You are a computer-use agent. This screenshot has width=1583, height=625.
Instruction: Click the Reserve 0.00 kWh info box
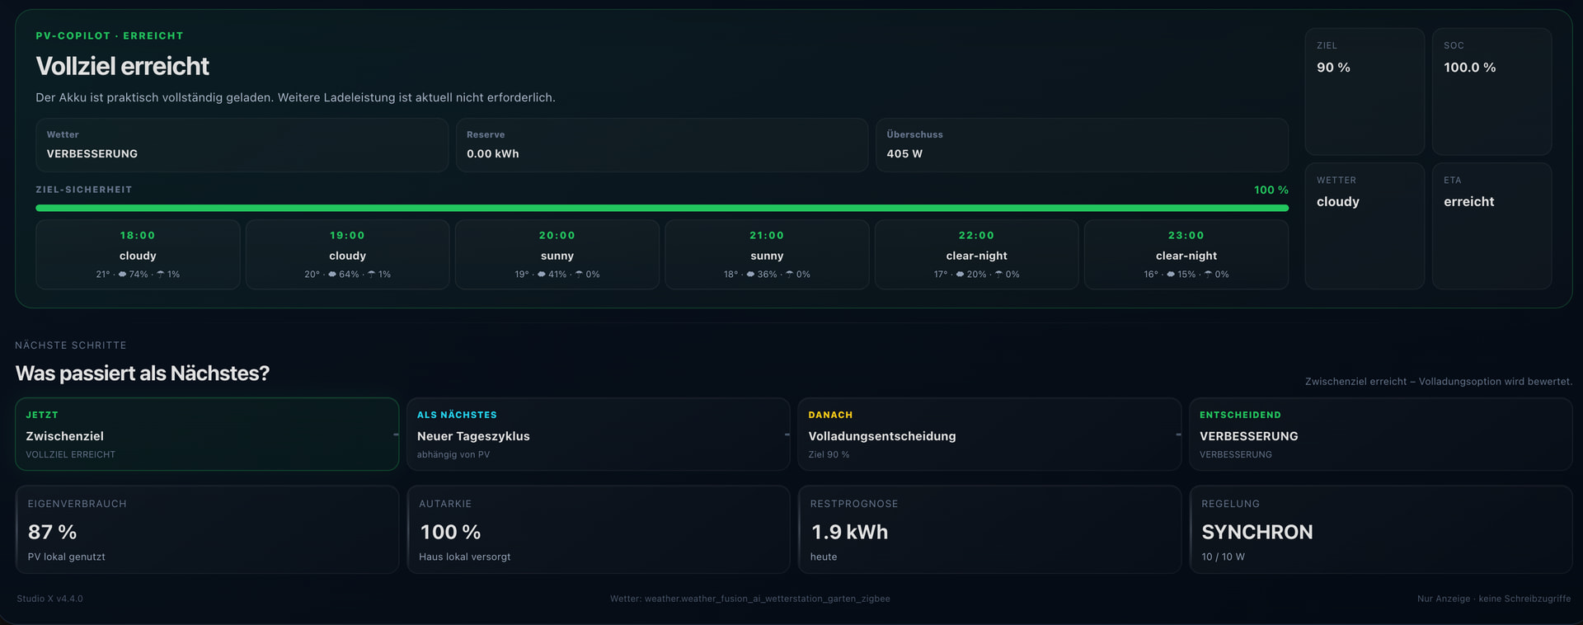click(x=662, y=145)
